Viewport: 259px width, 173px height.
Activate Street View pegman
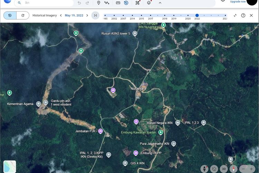[x=204, y=169]
